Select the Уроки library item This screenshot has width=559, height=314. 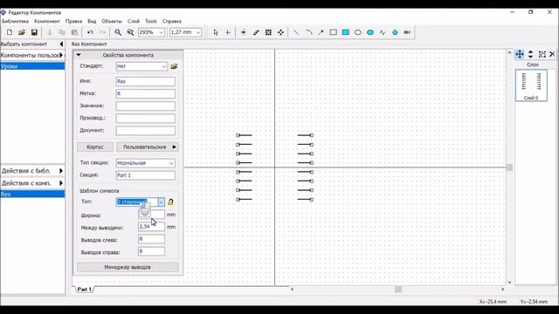[32, 66]
